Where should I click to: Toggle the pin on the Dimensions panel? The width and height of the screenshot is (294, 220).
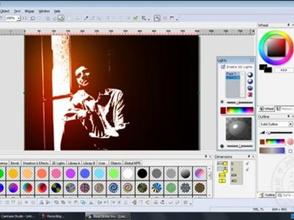(249, 156)
